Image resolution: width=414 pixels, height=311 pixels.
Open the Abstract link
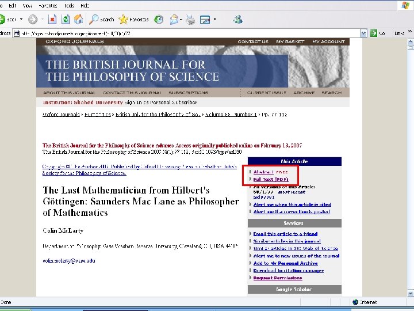click(263, 172)
